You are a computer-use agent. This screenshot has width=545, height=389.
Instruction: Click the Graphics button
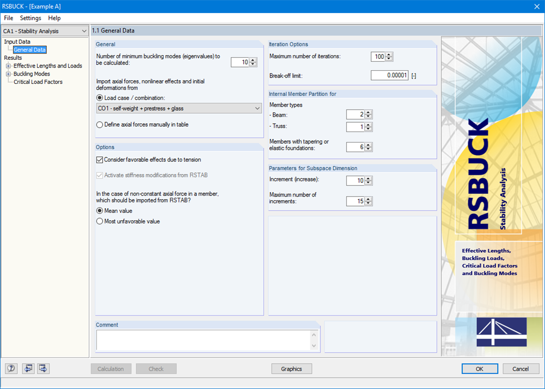click(291, 369)
